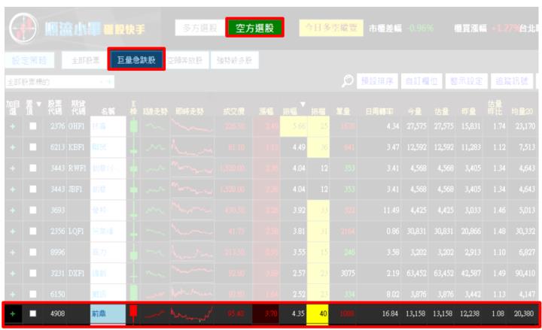Open the intraday trend chart for 6213
Viewport: 542px width, 330px height.
pyautogui.click(x=191, y=147)
